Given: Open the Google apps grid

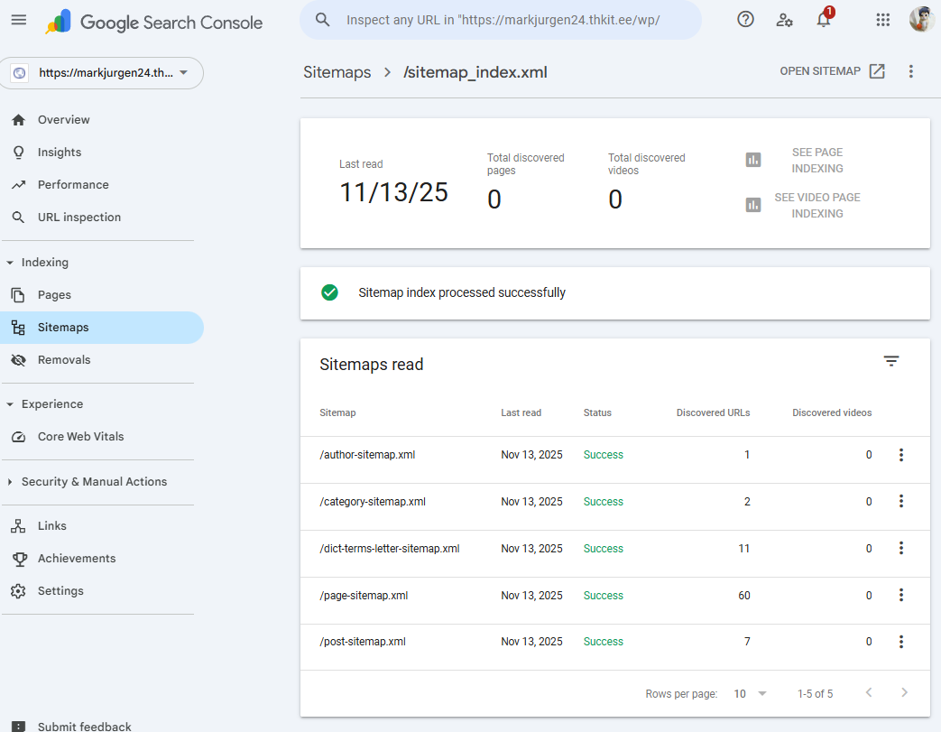Looking at the screenshot, I should (883, 20).
